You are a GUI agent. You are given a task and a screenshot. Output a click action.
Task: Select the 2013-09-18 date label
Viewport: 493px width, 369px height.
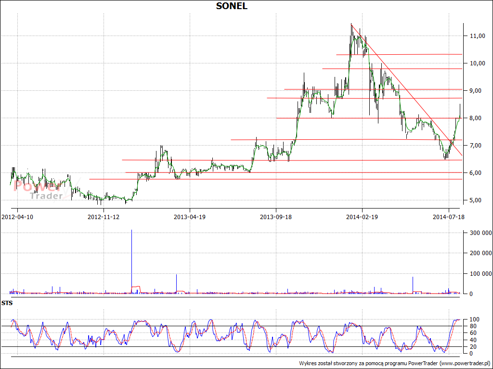point(276,217)
